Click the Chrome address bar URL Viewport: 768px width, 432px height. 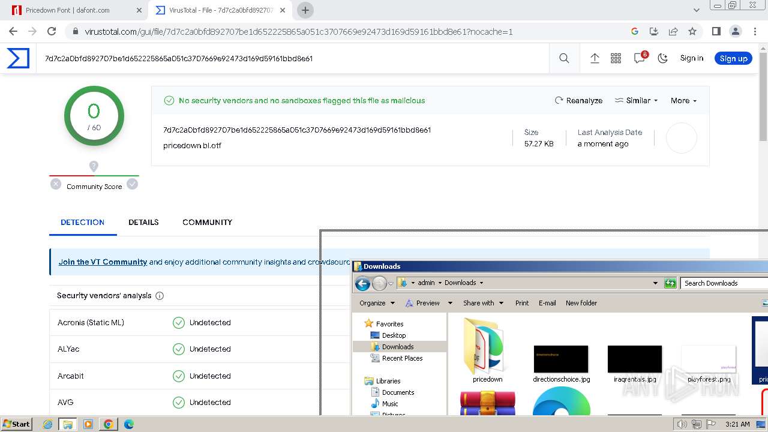tap(299, 31)
